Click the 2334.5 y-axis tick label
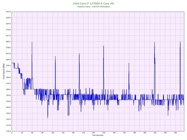 click(8, 71)
